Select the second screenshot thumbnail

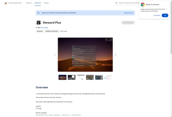[x=72, y=77]
